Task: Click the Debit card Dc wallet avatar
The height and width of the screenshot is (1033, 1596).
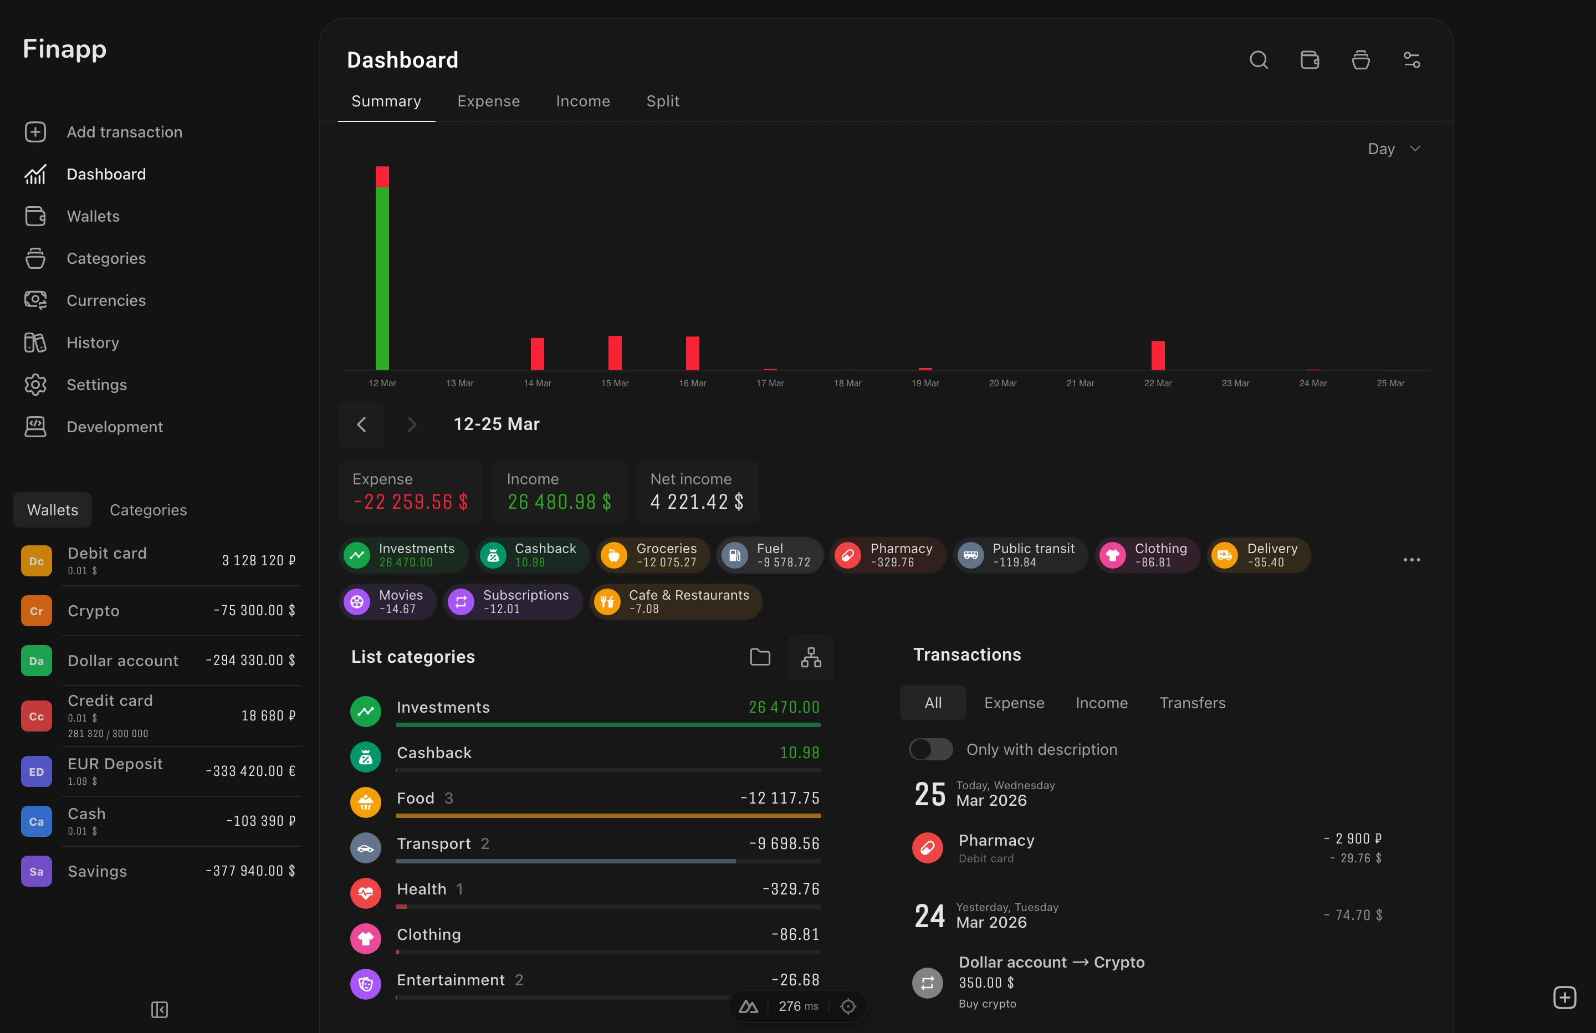Action: click(x=36, y=561)
